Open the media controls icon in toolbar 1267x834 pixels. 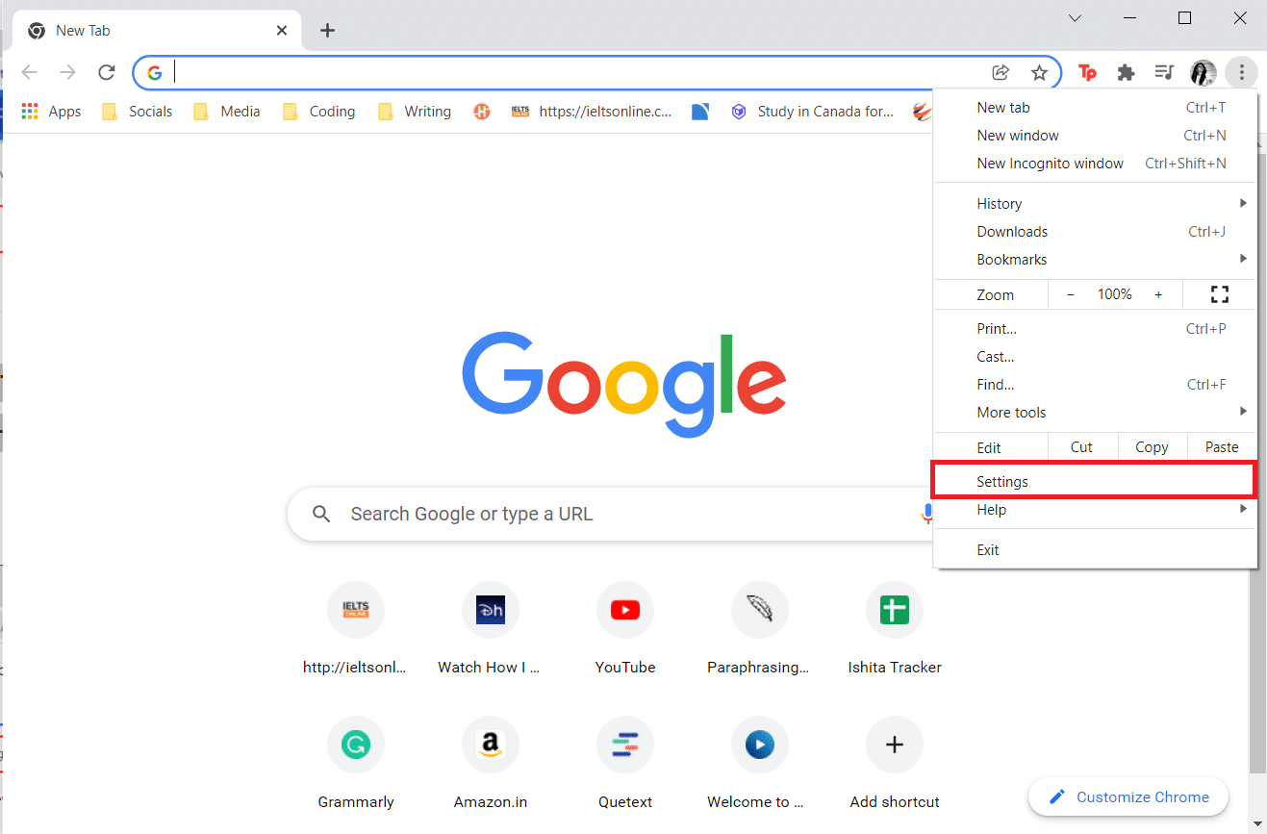[x=1164, y=72]
